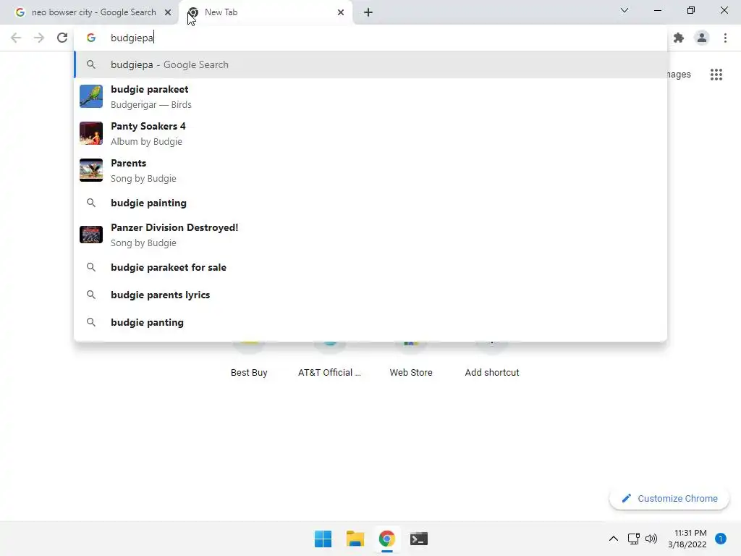Image resolution: width=741 pixels, height=556 pixels.
Task: Select Panzer Division Destroyed! suggestion
Action: pos(370,235)
